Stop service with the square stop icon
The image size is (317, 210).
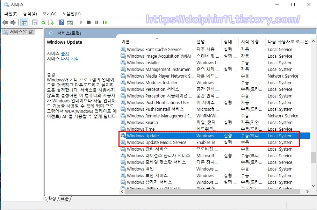(89, 22)
